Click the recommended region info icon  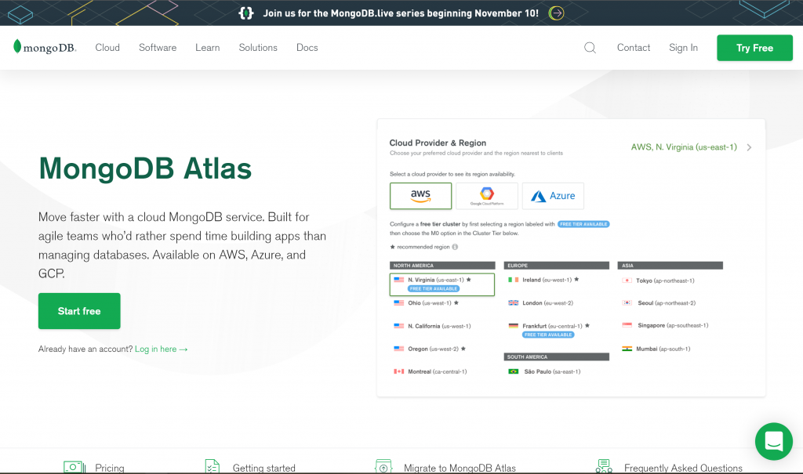point(455,247)
